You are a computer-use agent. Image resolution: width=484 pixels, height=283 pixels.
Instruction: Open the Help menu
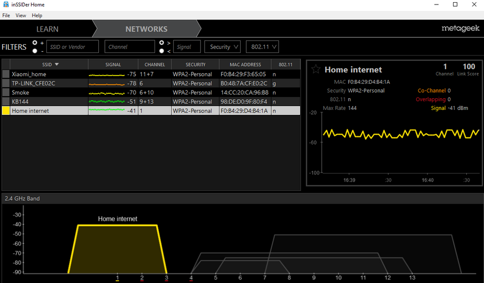(37, 15)
